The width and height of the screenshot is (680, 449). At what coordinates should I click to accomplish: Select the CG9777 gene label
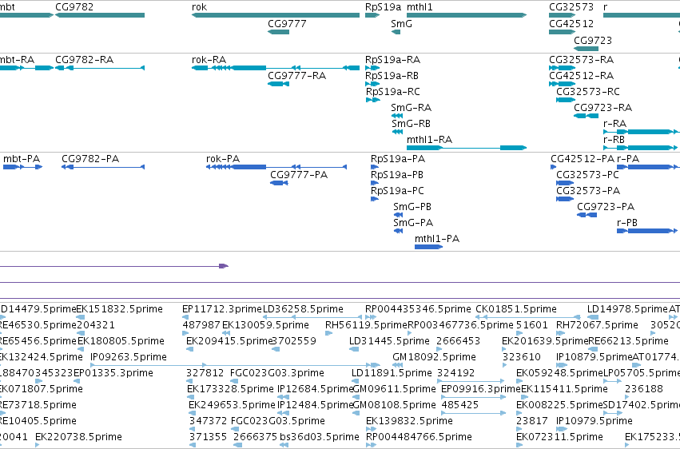(x=287, y=23)
